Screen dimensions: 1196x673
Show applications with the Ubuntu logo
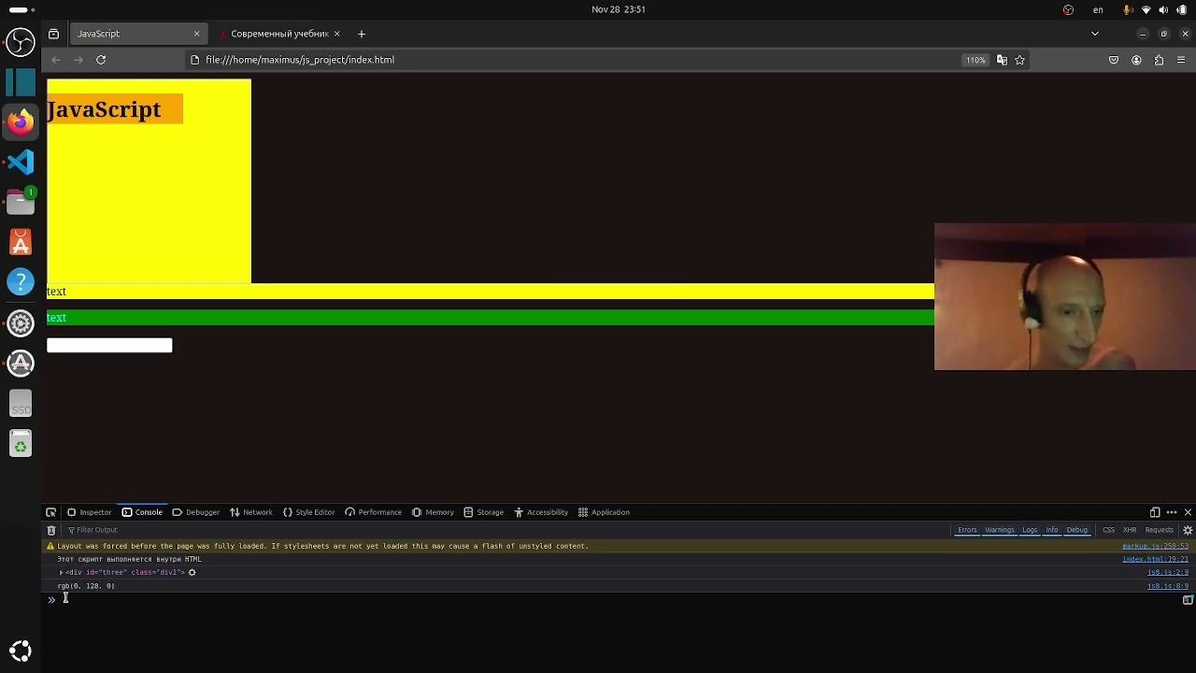(x=21, y=651)
